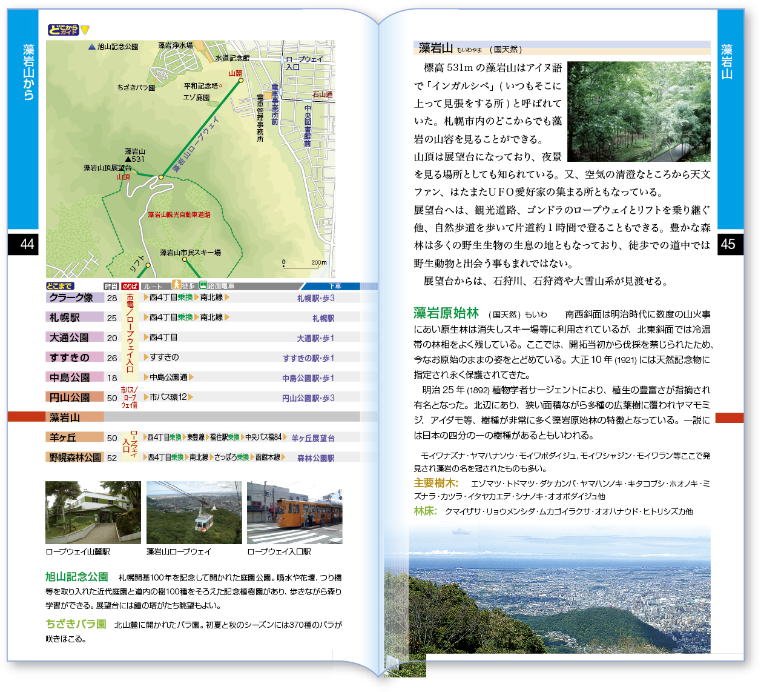
Task: Select the 大通公園 destination row label
Action: tap(75, 338)
